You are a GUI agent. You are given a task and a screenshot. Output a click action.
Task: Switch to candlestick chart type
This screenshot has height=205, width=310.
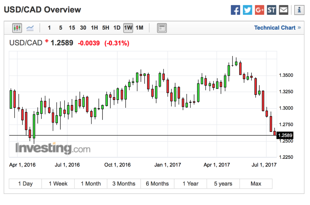[x=17, y=28]
